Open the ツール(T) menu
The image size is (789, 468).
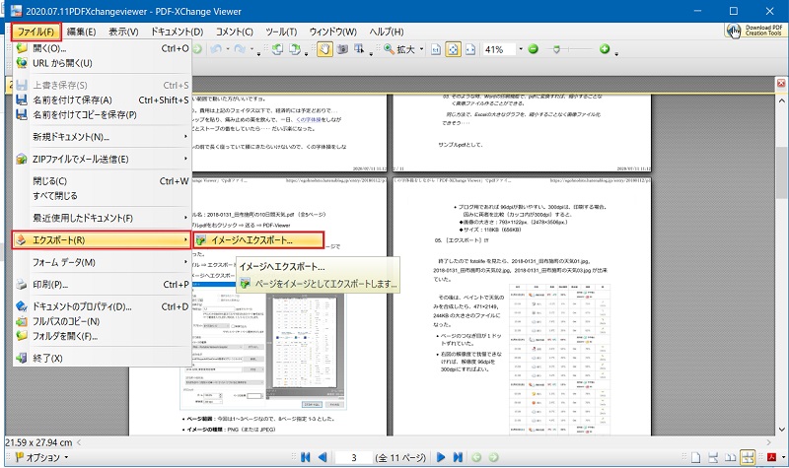281,32
